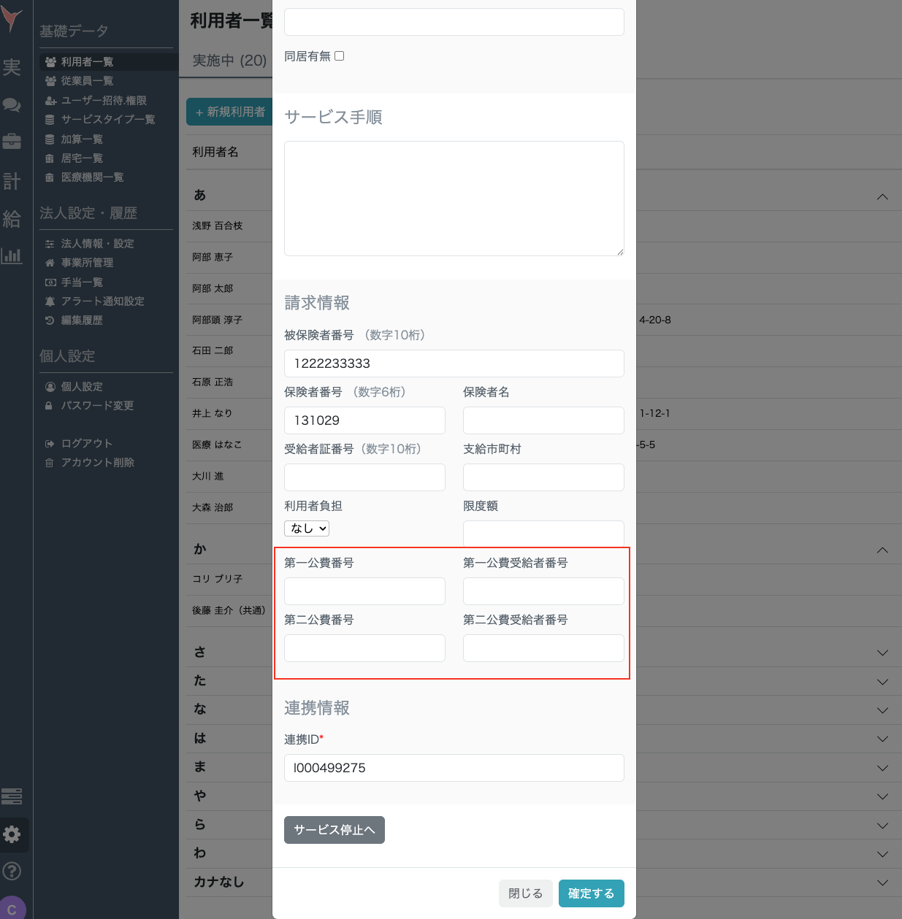Open the 利用者負担 dropdown
Screen dimensions: 902x919
click(x=307, y=528)
